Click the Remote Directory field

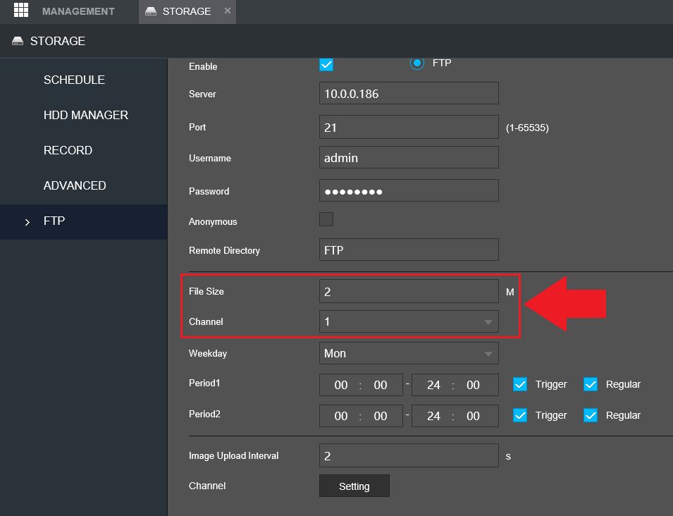pyautogui.click(x=409, y=250)
